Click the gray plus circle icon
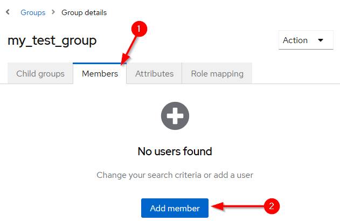The image size is (340, 221). click(x=175, y=116)
